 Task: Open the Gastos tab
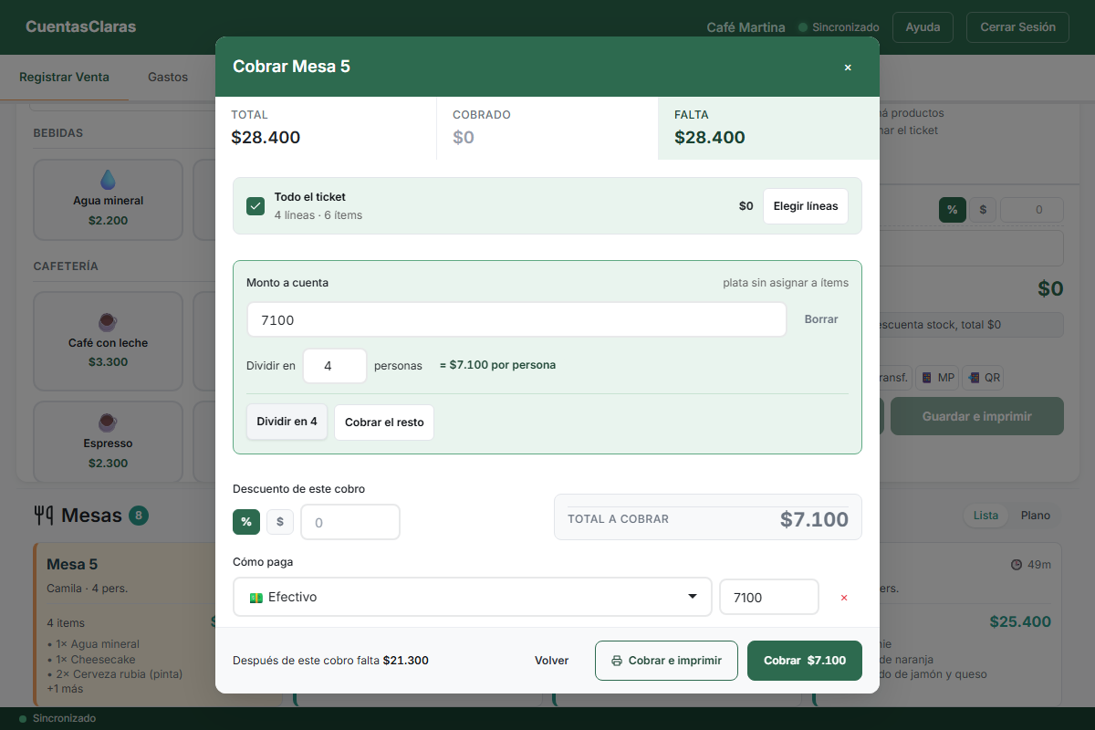(168, 77)
